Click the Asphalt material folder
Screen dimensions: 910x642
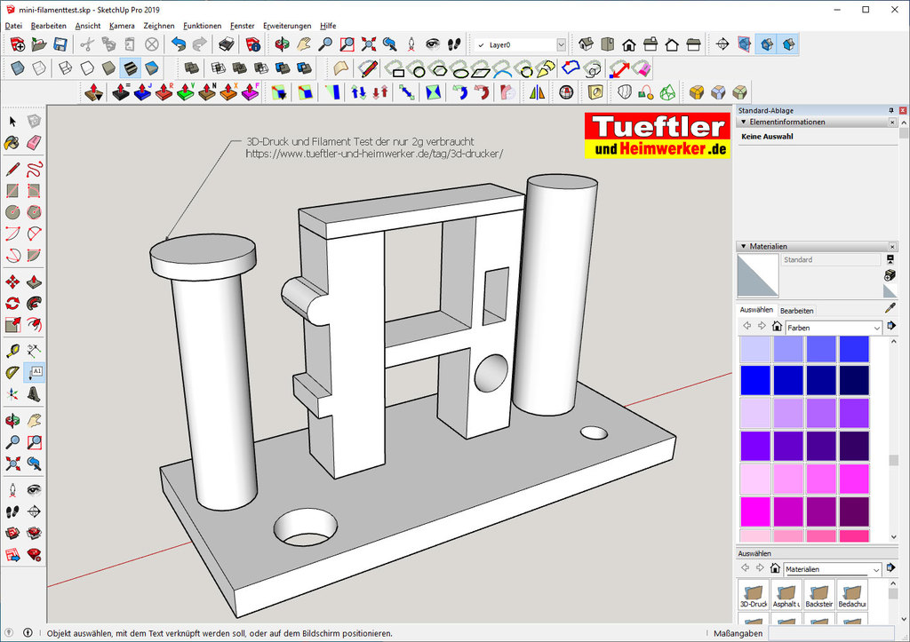tap(786, 594)
